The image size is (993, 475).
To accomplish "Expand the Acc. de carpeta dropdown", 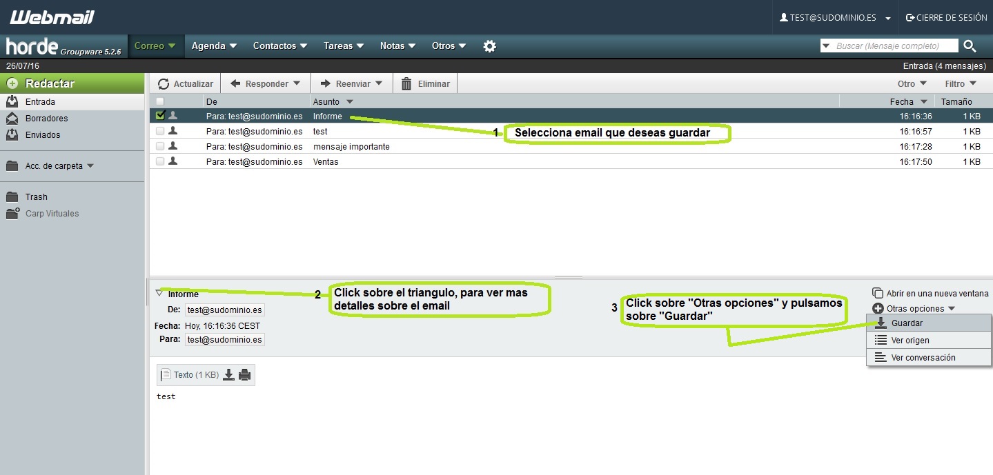I will (55, 165).
